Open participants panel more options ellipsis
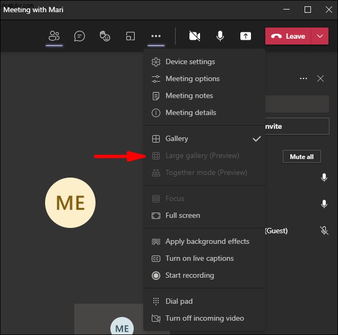Screen dimensions: 338x335 pos(304,78)
